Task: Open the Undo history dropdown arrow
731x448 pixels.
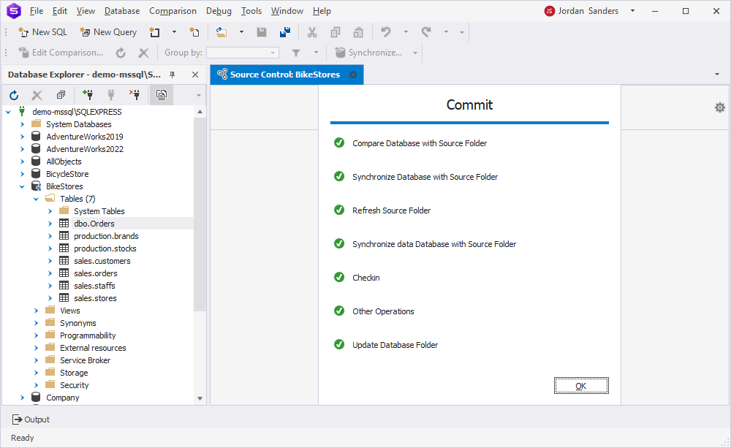Action: coord(406,32)
